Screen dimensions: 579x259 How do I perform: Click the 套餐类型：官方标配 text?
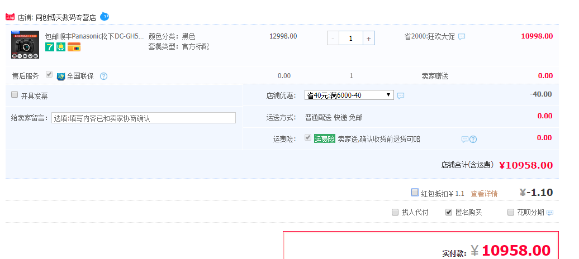click(178, 47)
